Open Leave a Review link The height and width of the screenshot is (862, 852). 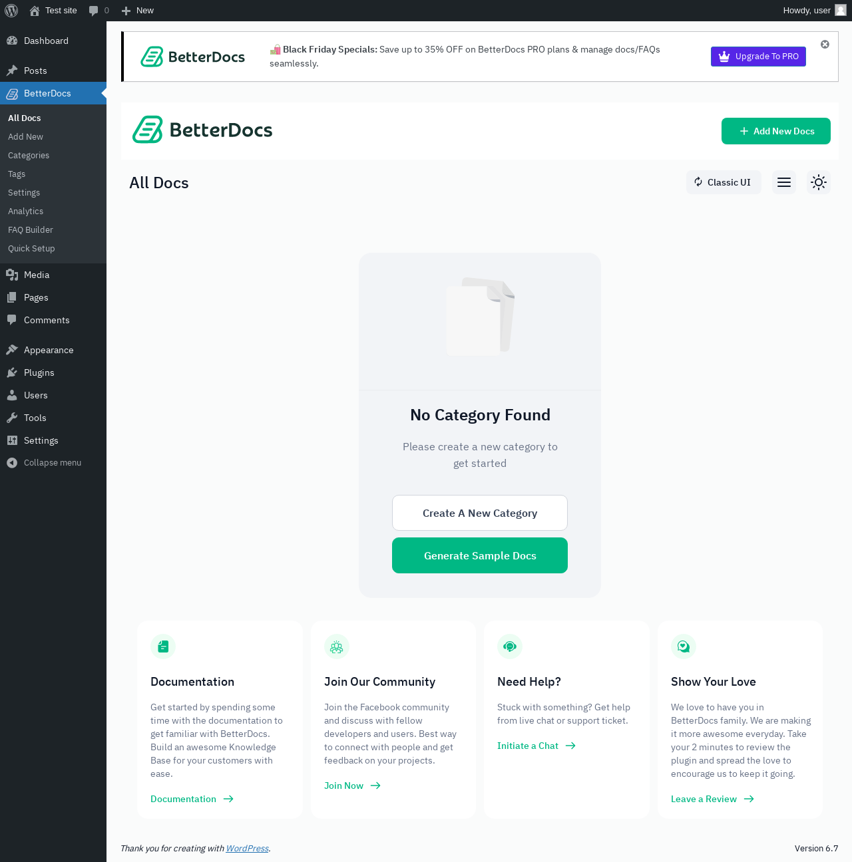[x=712, y=799]
